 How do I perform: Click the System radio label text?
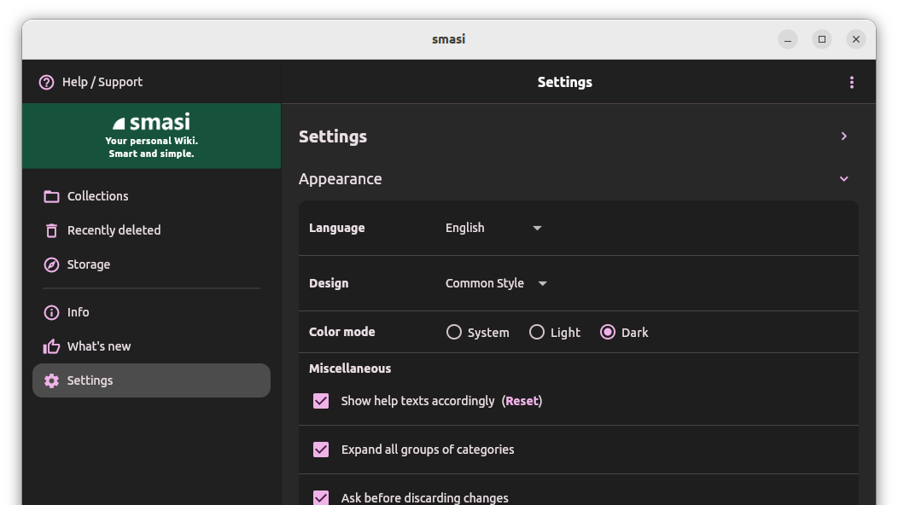click(488, 333)
